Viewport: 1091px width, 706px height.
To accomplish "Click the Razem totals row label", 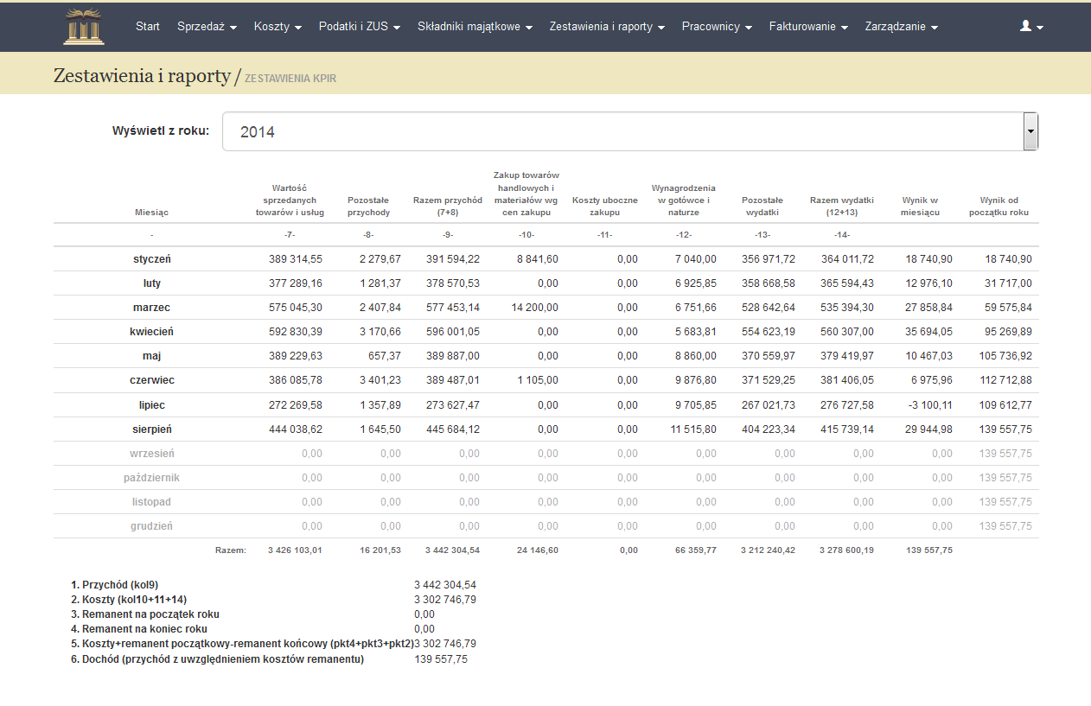I will click(231, 550).
